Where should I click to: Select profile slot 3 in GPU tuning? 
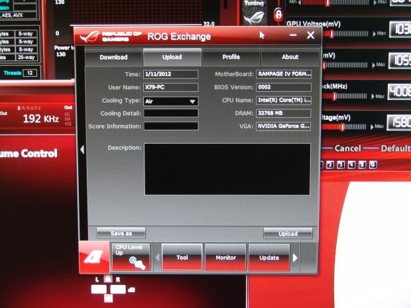tap(341, 165)
